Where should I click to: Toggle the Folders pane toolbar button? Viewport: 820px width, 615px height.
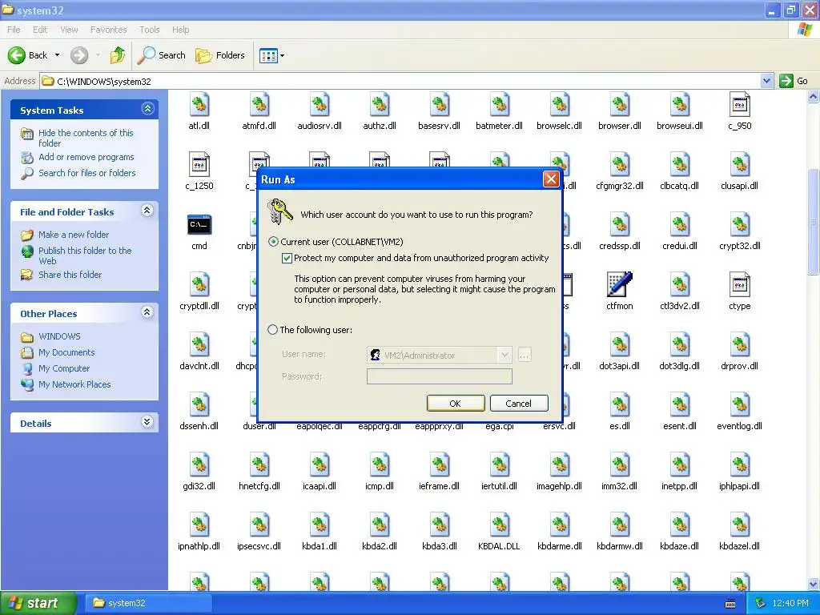point(219,55)
